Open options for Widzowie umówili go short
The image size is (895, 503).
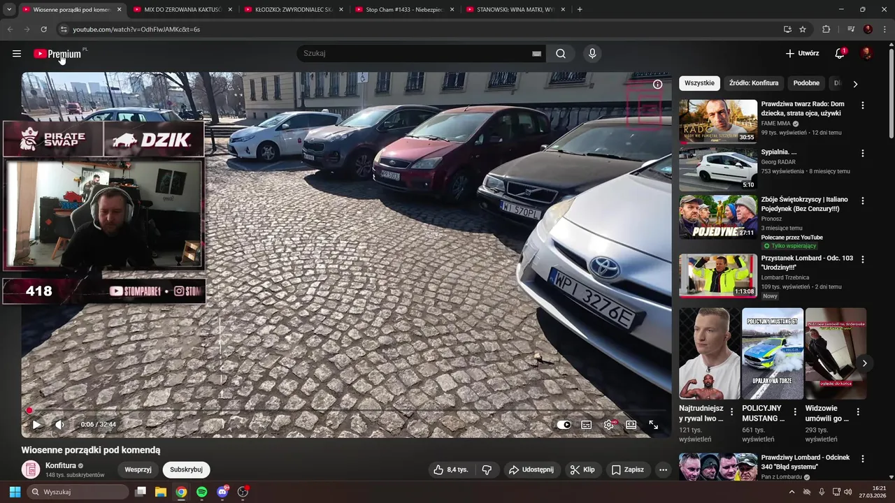coord(858,412)
